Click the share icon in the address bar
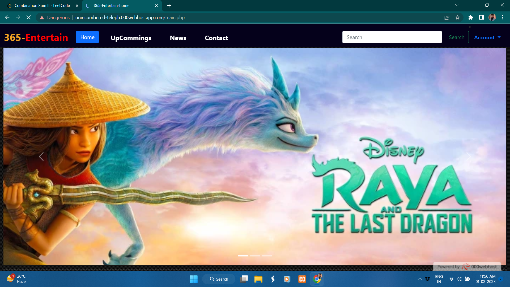This screenshot has width=510, height=287. click(447, 17)
